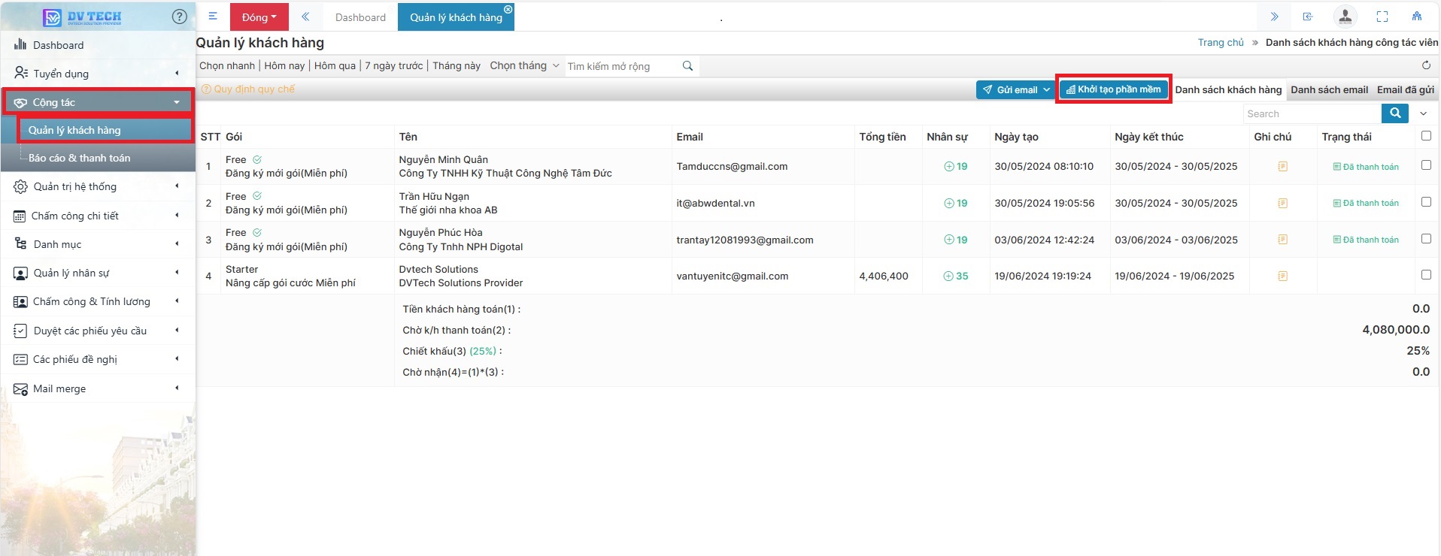Switch to the Dashboard tab
The height and width of the screenshot is (556, 1441).
[x=360, y=17]
